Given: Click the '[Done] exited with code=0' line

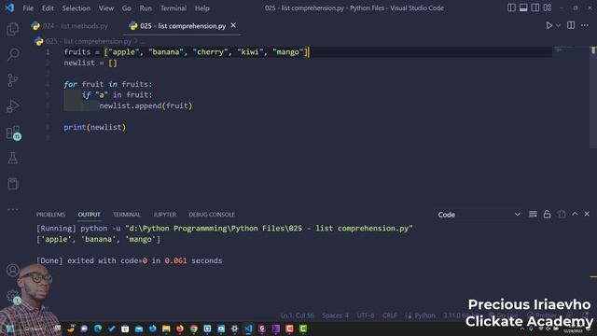Looking at the screenshot, I should [x=130, y=260].
